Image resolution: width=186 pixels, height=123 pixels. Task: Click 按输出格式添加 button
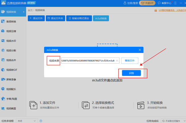coord(79,18)
